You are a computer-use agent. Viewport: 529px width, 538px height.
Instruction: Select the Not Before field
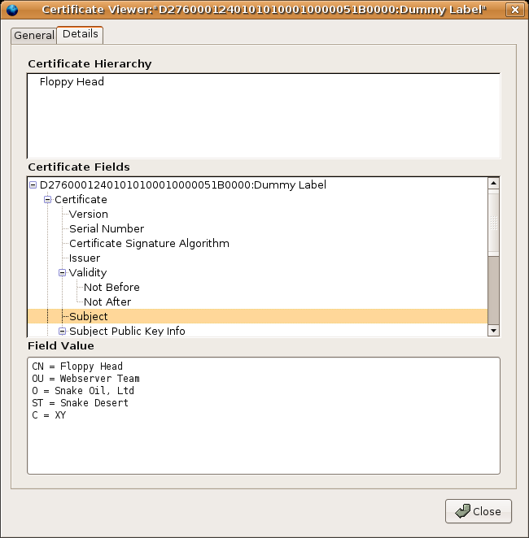coord(111,288)
